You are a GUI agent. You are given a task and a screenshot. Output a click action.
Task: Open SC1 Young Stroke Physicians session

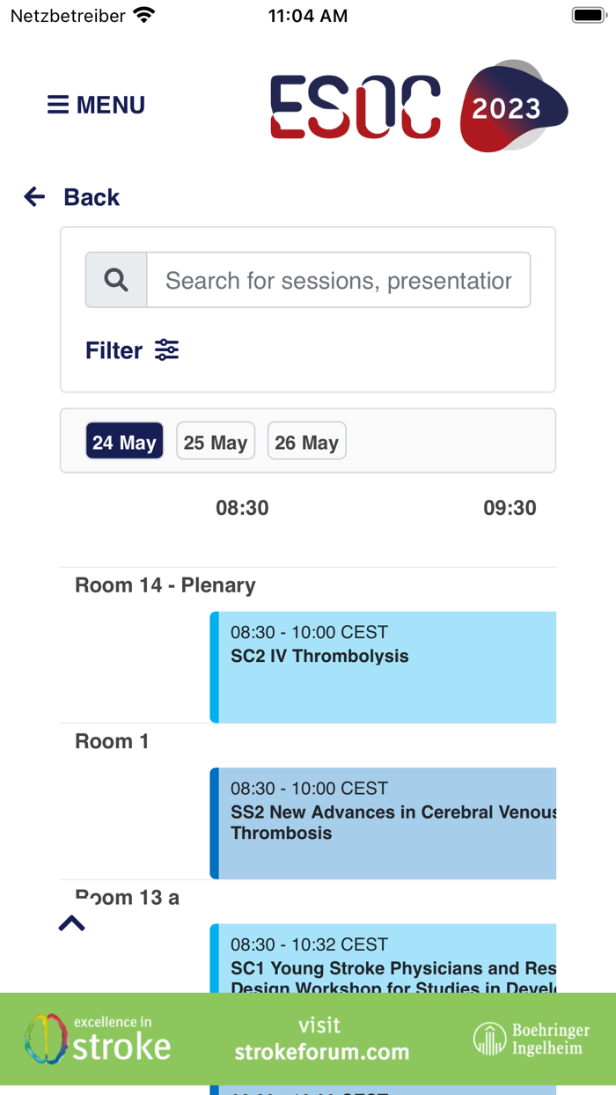[384, 959]
